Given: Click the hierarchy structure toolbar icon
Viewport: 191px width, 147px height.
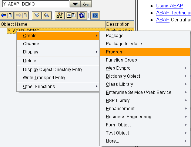Looking at the screenshot, I should (60, 15).
